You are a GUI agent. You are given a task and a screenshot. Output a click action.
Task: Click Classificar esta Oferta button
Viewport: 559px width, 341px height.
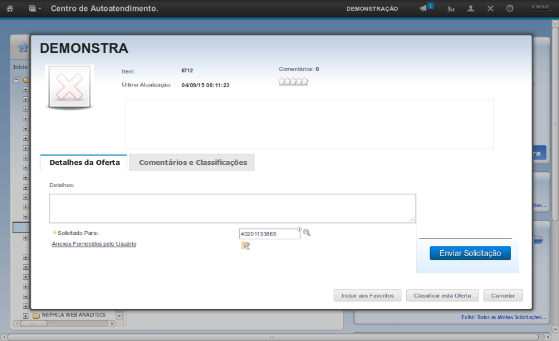(x=442, y=295)
